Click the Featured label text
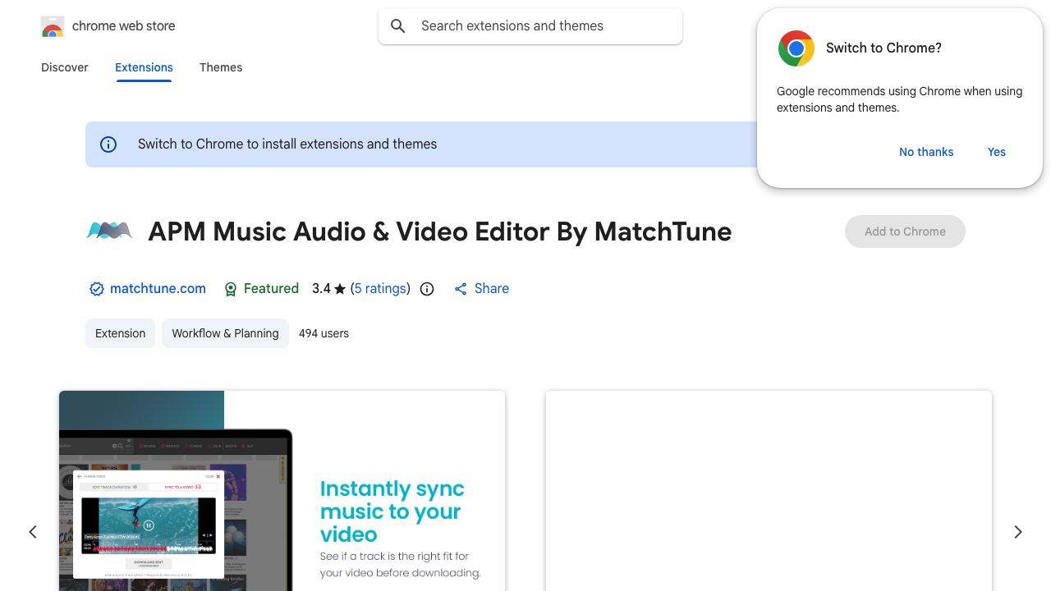This screenshot has height=591, width=1051. [271, 289]
